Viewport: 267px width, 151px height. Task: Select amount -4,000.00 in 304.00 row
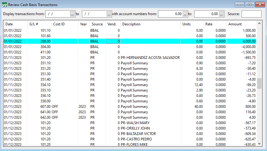241,47
